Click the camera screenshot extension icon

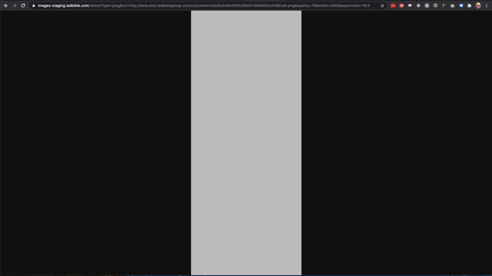point(452,5)
